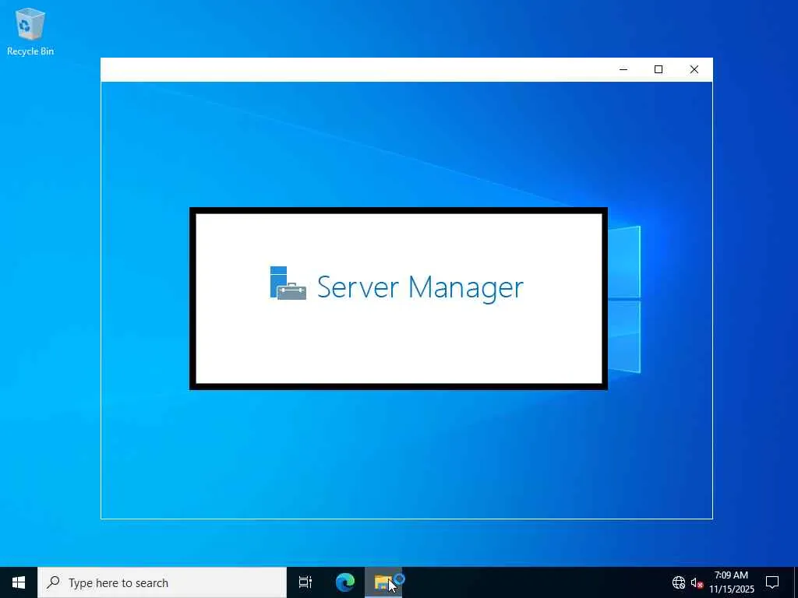Open the clock showing 7:09 AM
This screenshot has width=798, height=598.
(x=731, y=582)
